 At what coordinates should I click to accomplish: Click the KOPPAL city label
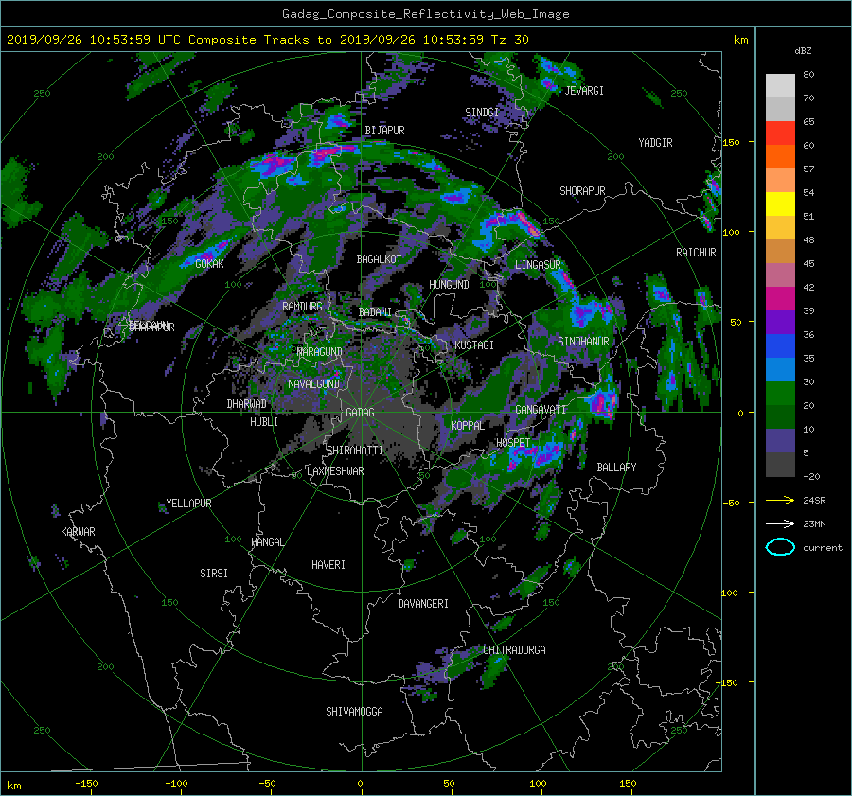(468, 426)
